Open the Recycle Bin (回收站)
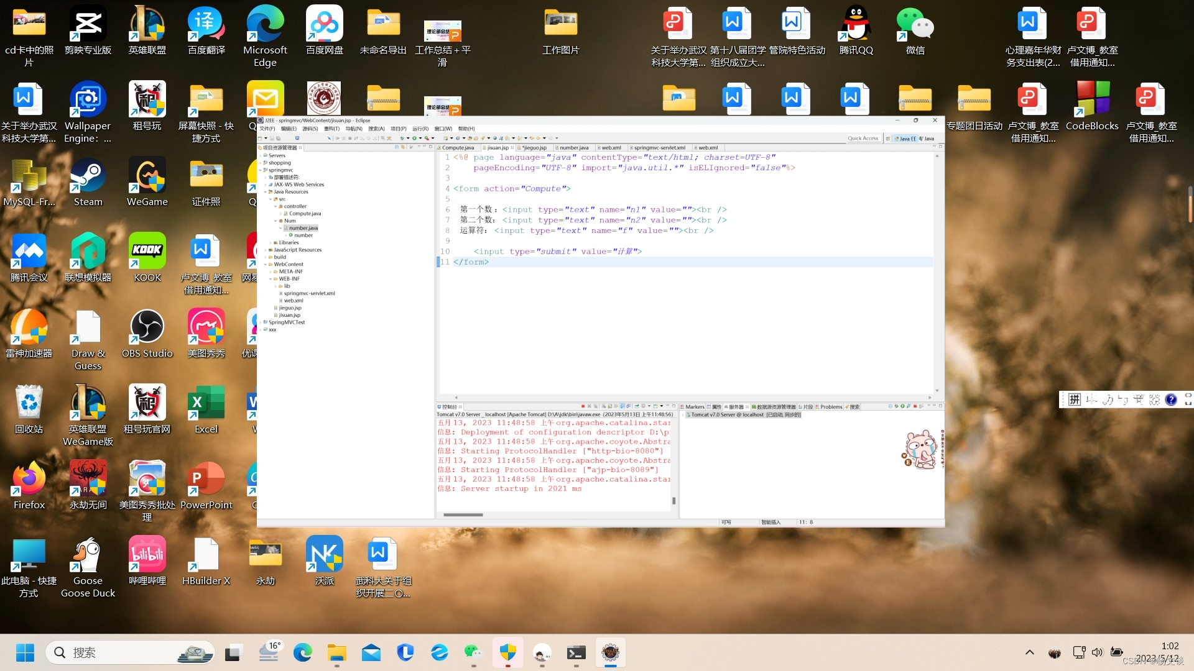This screenshot has height=671, width=1194. (x=29, y=409)
